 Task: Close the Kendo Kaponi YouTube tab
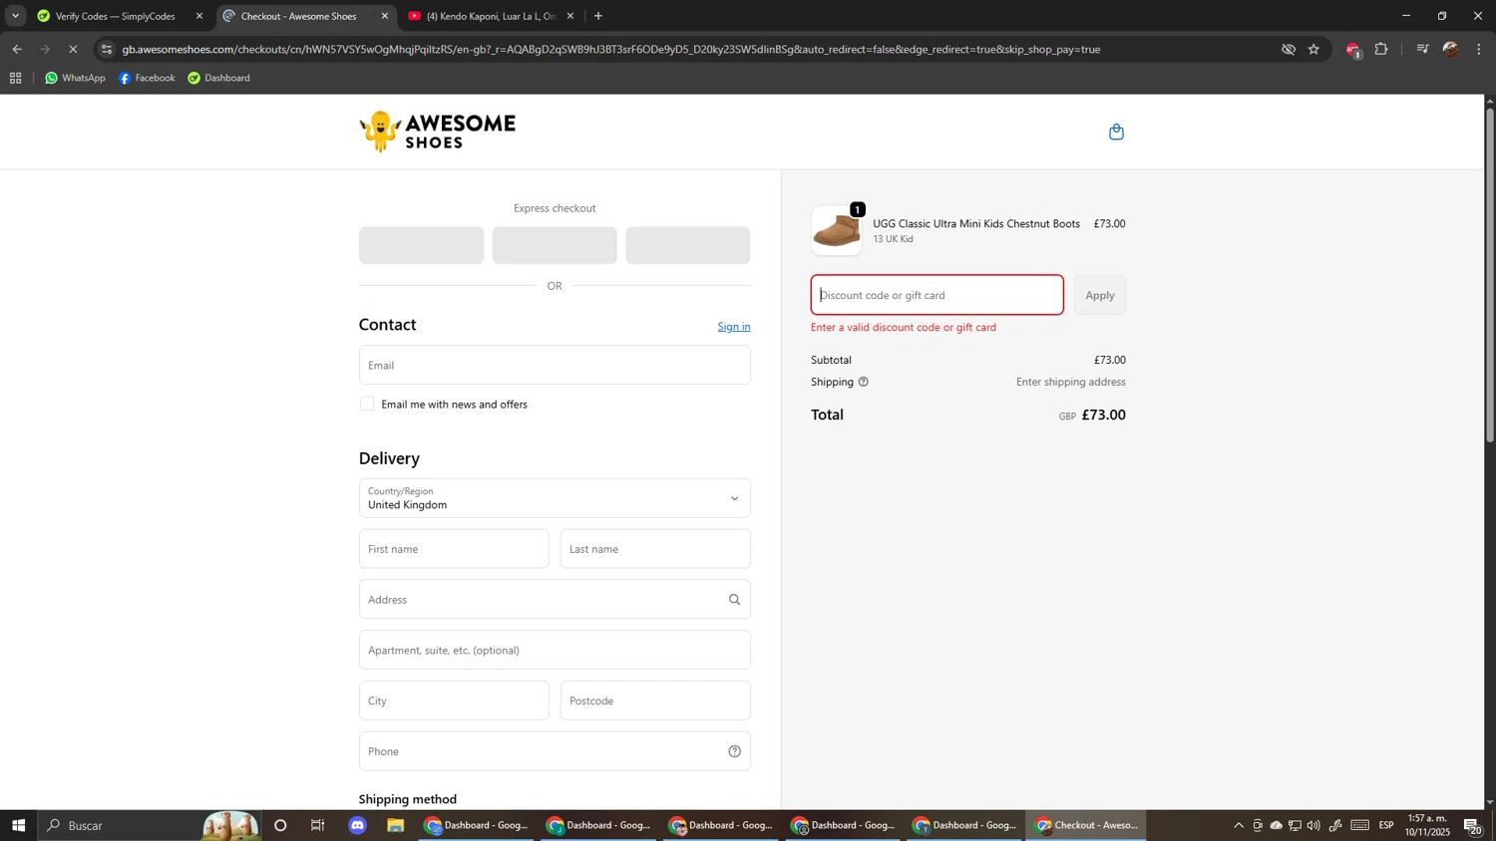coord(570,16)
